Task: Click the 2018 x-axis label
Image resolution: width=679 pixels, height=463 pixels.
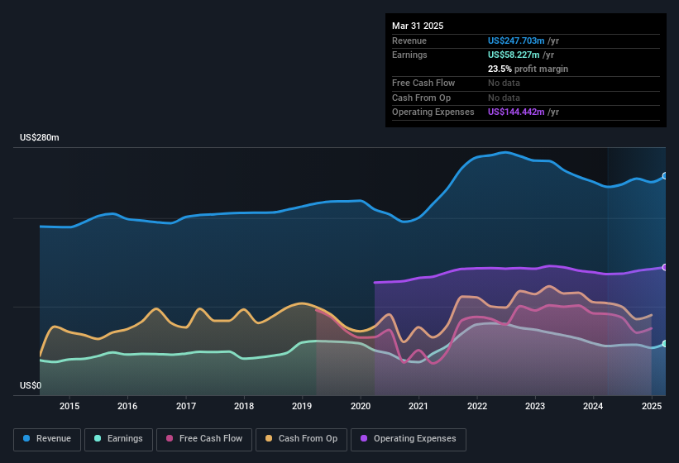Action: point(244,406)
